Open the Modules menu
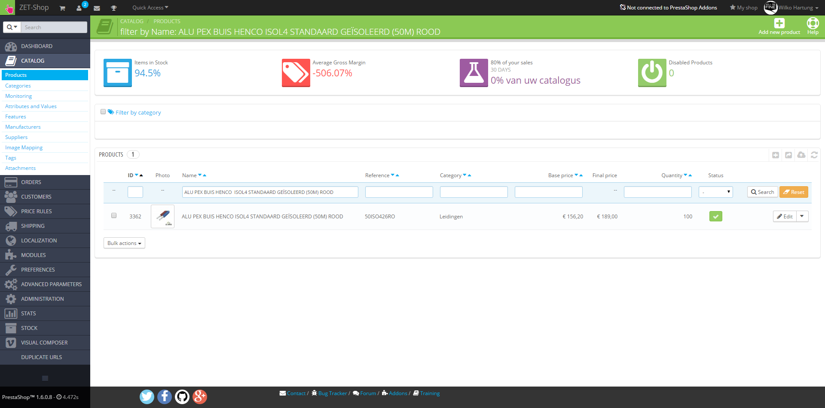This screenshot has width=825, height=408. coord(45,255)
